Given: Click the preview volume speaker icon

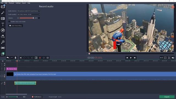Looking at the screenshot, I should pyautogui.click(x=173, y=58).
